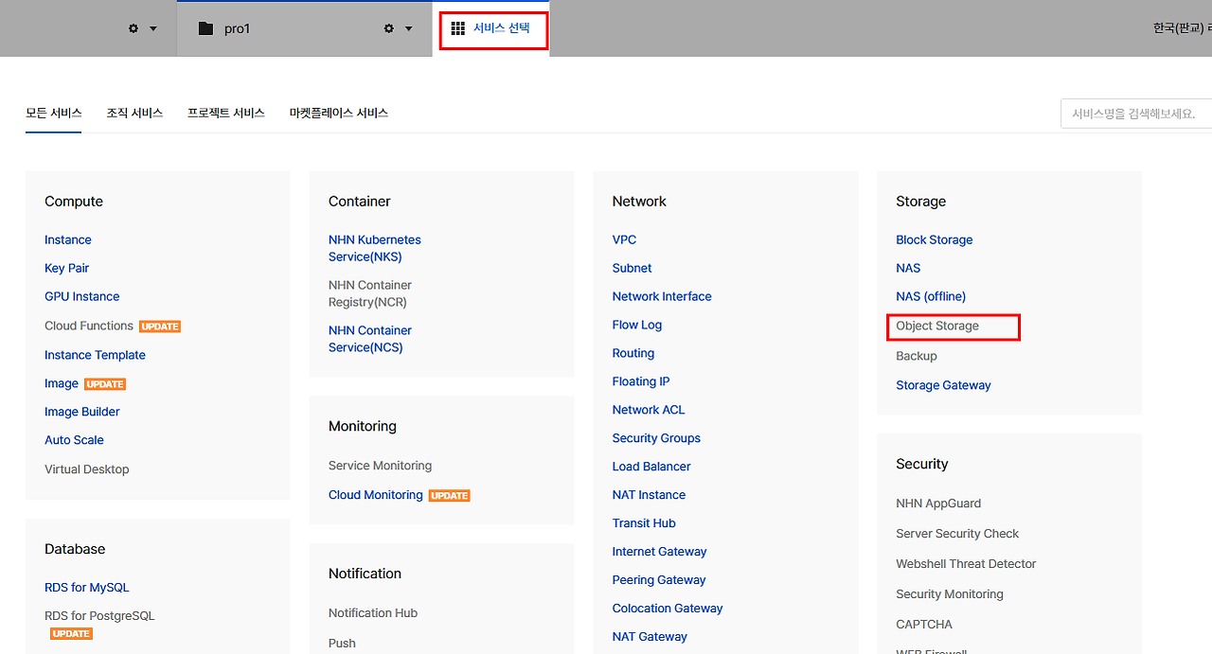The image size is (1212, 654).
Task: Open Flow Log service
Action: 637,325
